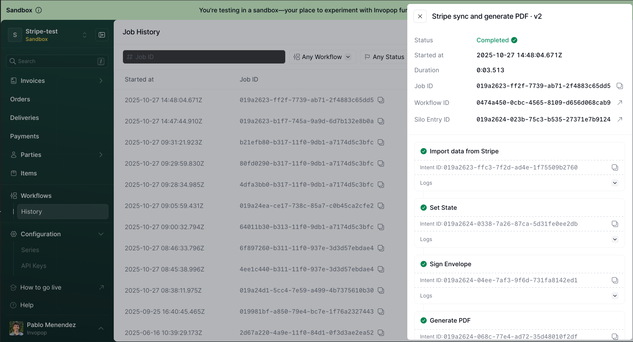Go to Deliveries in the sidebar

(25, 118)
